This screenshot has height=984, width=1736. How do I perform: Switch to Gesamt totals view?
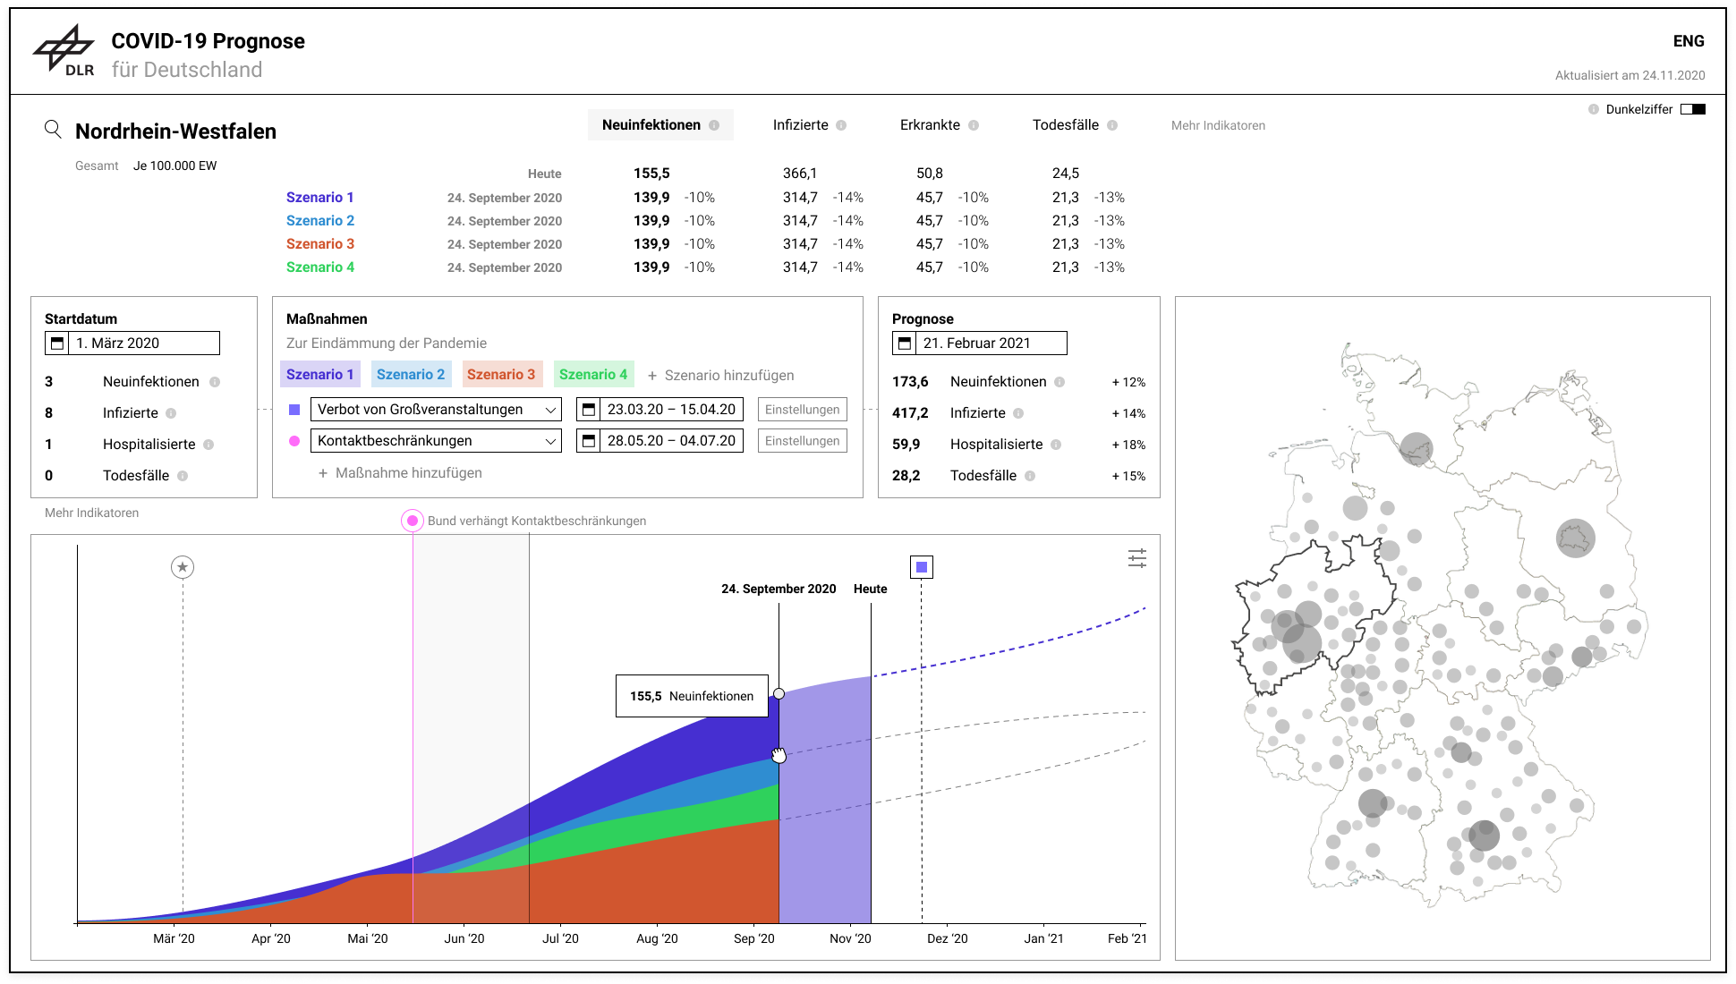[97, 165]
